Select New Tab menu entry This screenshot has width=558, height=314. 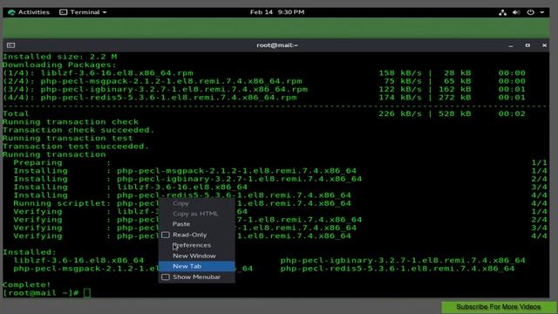click(x=196, y=266)
